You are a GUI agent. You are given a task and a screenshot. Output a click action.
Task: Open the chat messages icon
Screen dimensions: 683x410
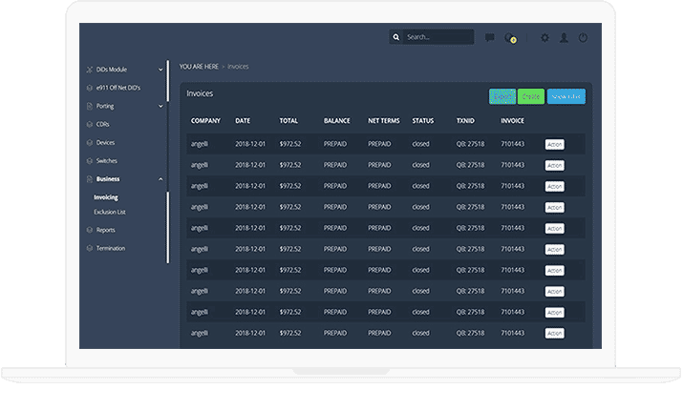click(x=489, y=38)
